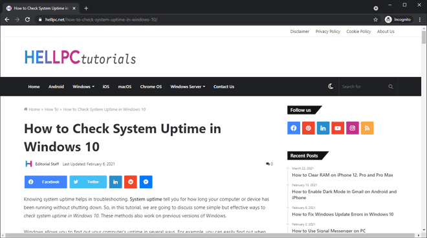Click the address bar URL
Image resolution: width=427 pixels, height=238 pixels.
[102, 19]
